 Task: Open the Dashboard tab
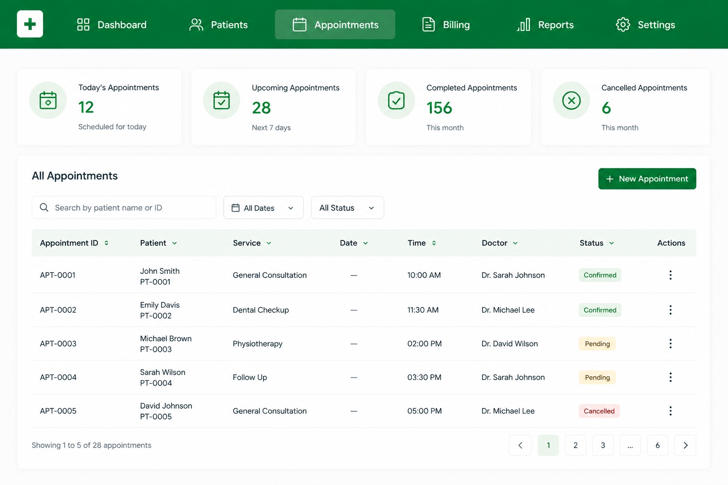click(112, 25)
